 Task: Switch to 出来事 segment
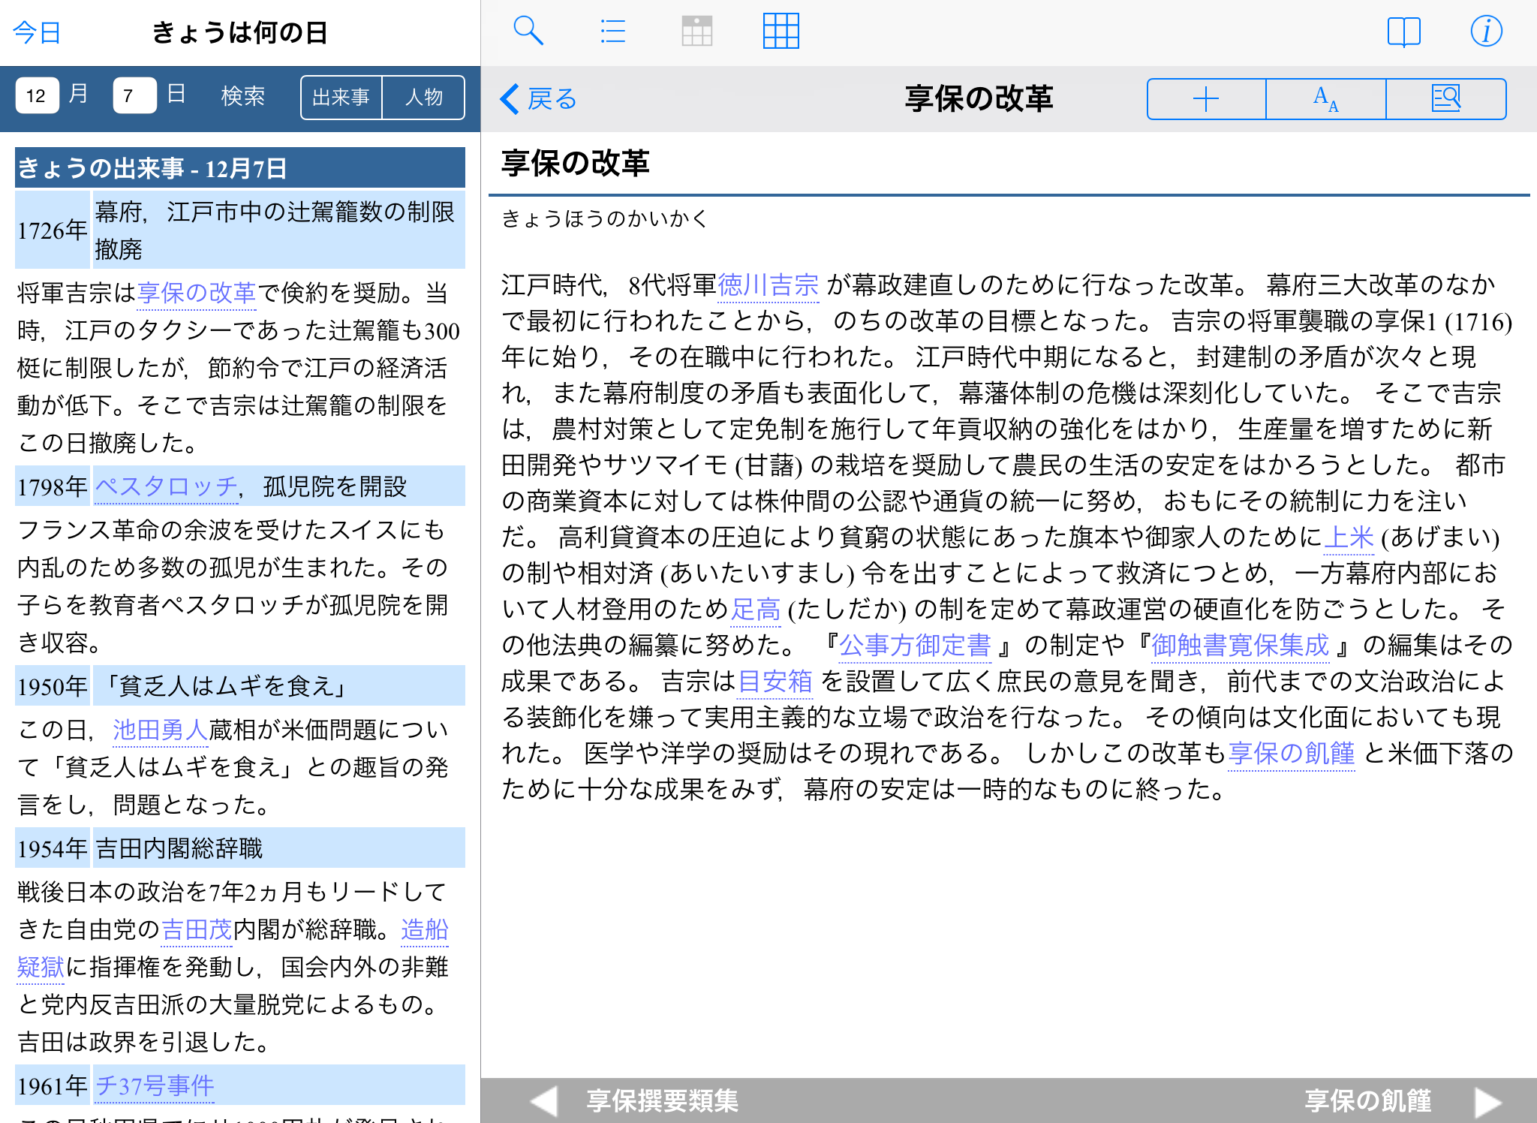341,98
